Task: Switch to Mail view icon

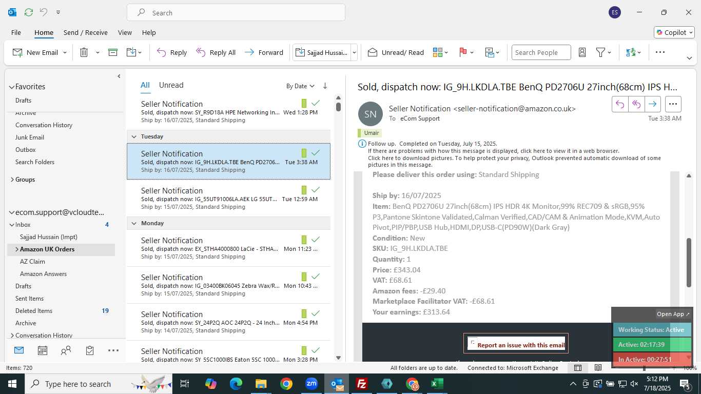Action: (19, 350)
